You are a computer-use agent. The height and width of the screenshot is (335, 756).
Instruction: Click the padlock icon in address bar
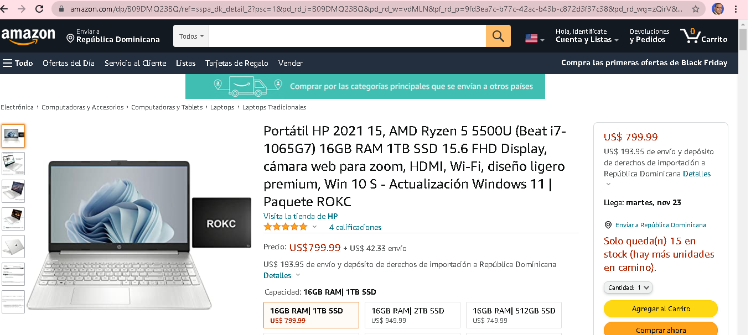point(60,9)
